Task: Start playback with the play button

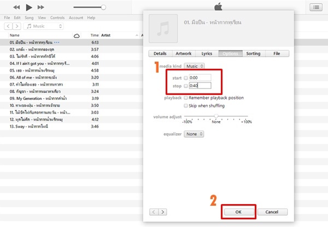Action: 29,7
